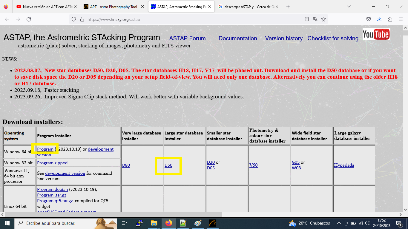The height and width of the screenshot is (229, 408).
Task: Toggle reader view in the address bar
Action: pyautogui.click(x=307, y=19)
